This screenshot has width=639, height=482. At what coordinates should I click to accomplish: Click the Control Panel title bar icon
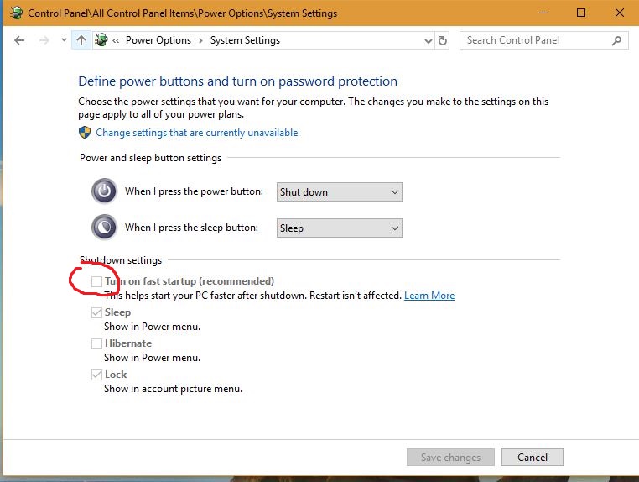16,13
